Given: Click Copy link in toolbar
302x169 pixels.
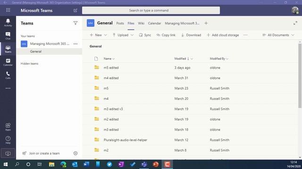Looking at the screenshot, I should (166, 35).
